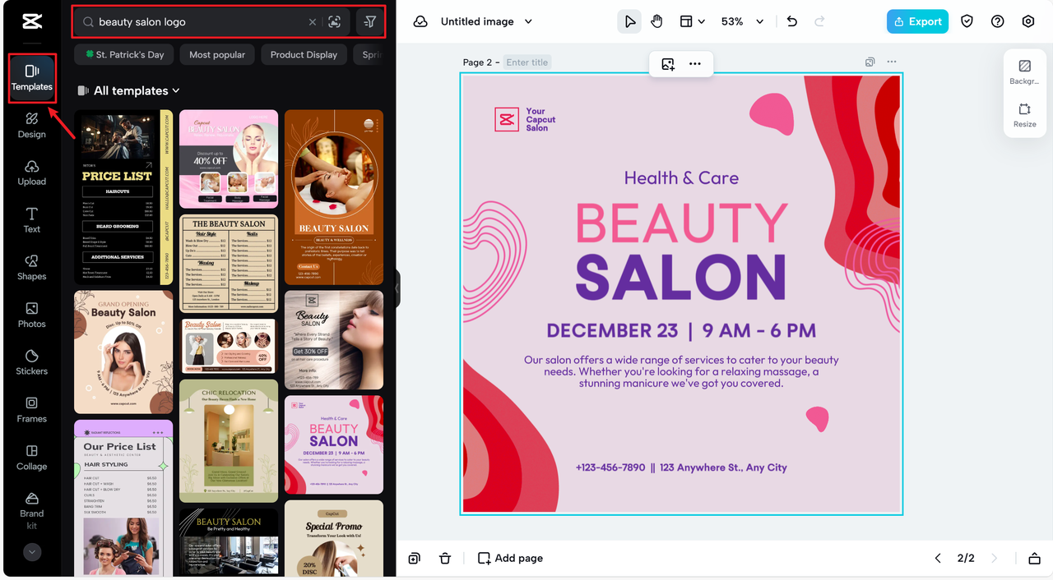
Task: Open the Stickers panel
Action: (32, 362)
